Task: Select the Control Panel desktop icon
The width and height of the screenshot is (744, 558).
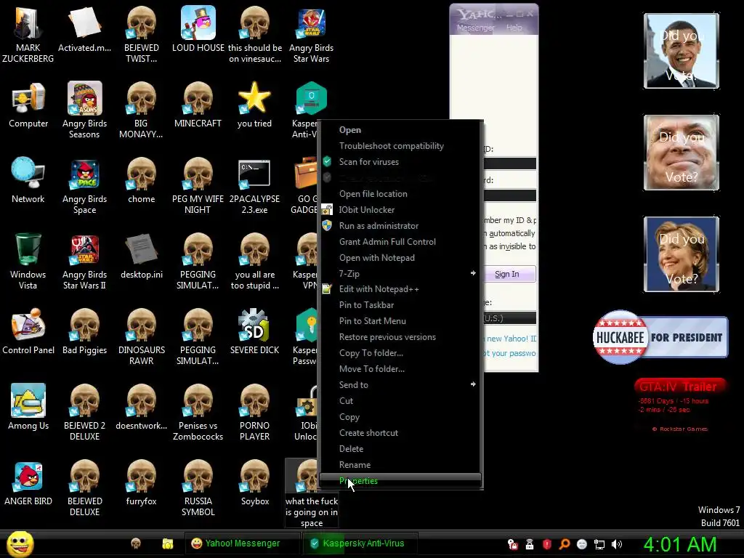Action: tap(28, 331)
